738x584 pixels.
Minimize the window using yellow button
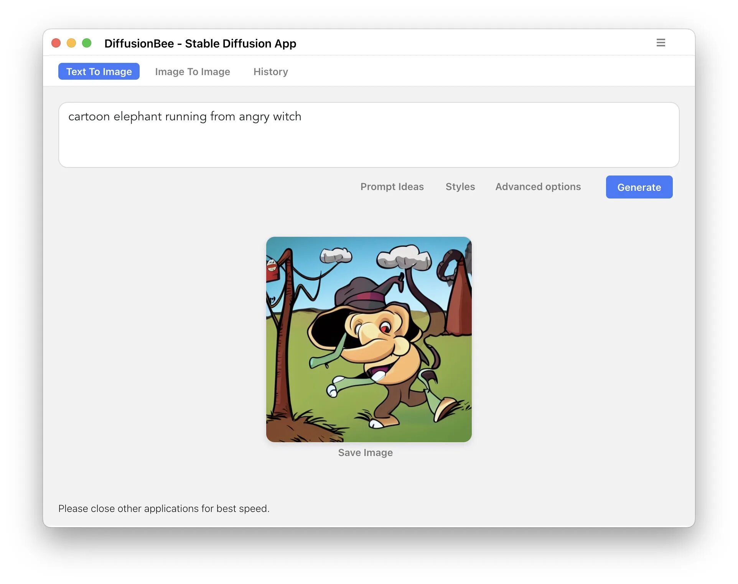coord(71,43)
